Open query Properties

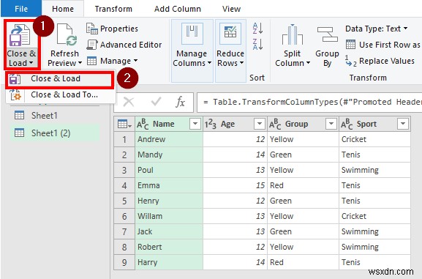coord(112,29)
